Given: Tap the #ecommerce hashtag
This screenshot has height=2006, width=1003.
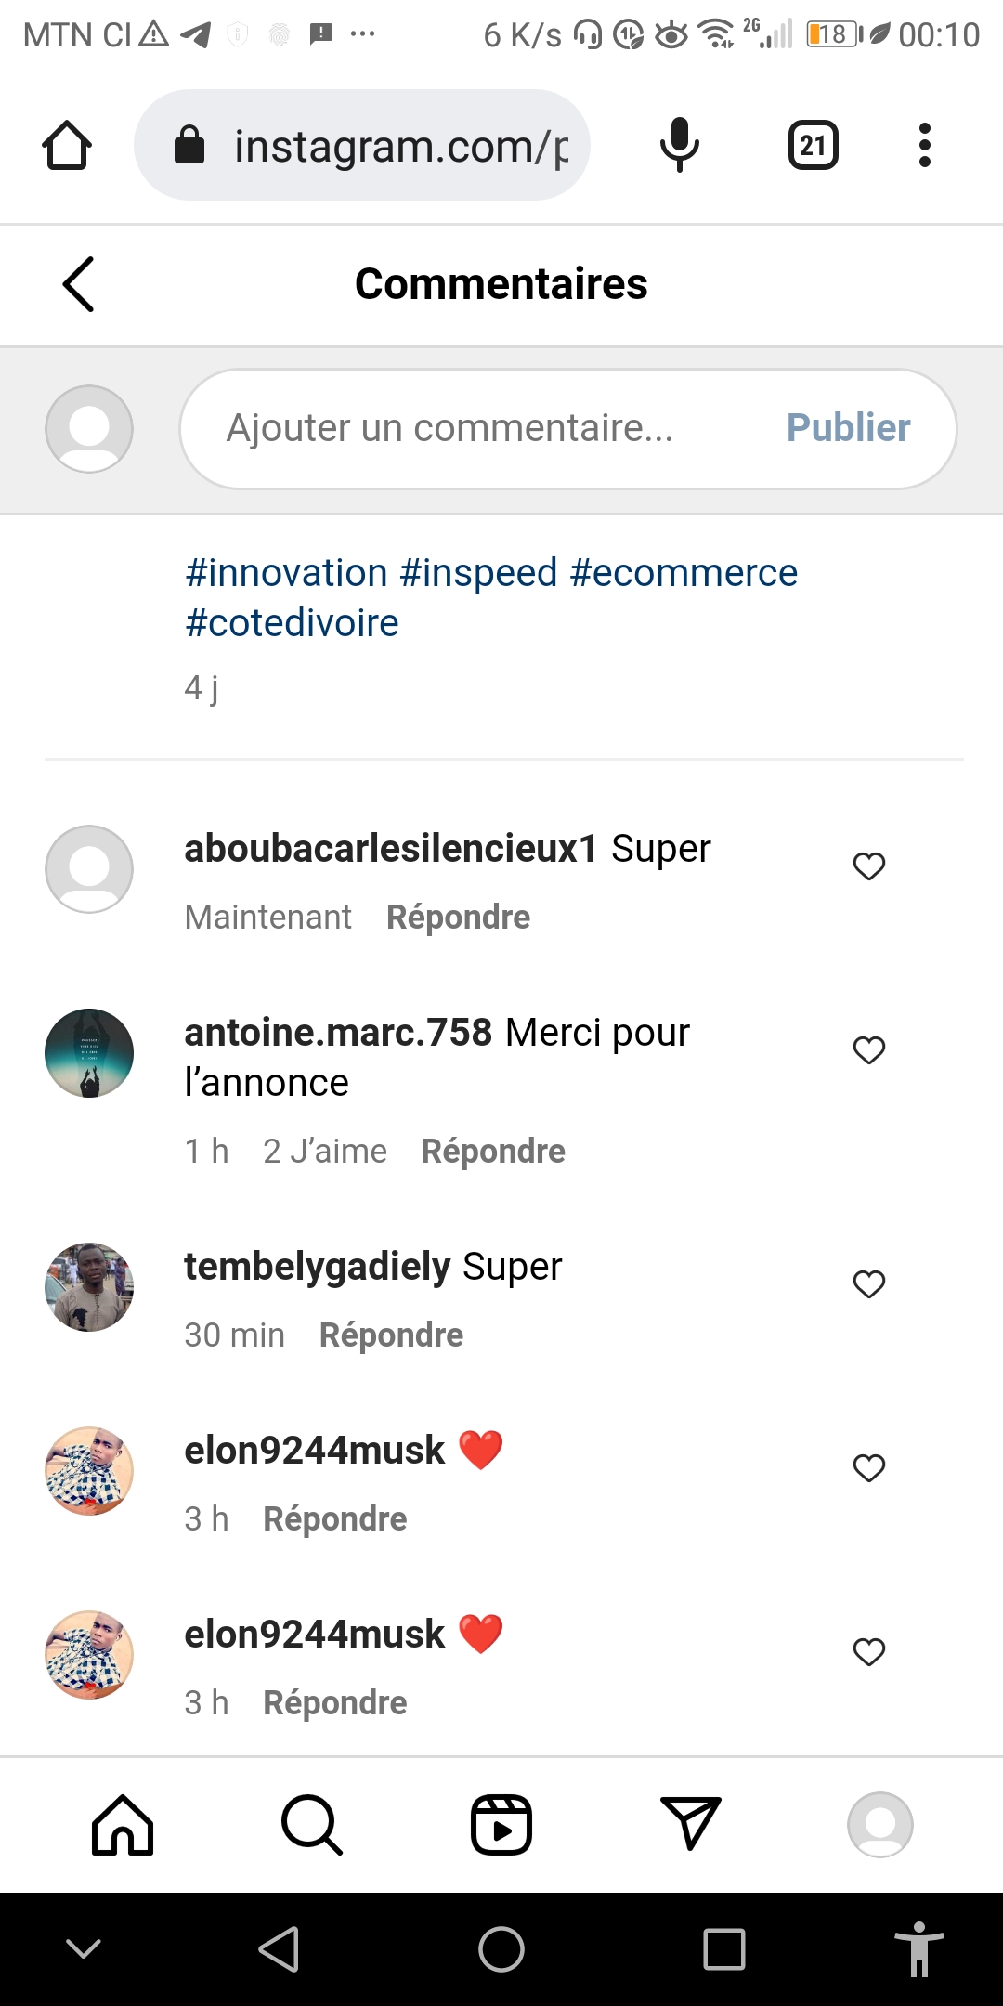Looking at the screenshot, I should tap(684, 573).
